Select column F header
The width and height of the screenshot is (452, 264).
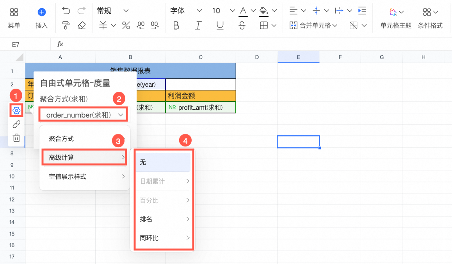pyautogui.click(x=340, y=57)
